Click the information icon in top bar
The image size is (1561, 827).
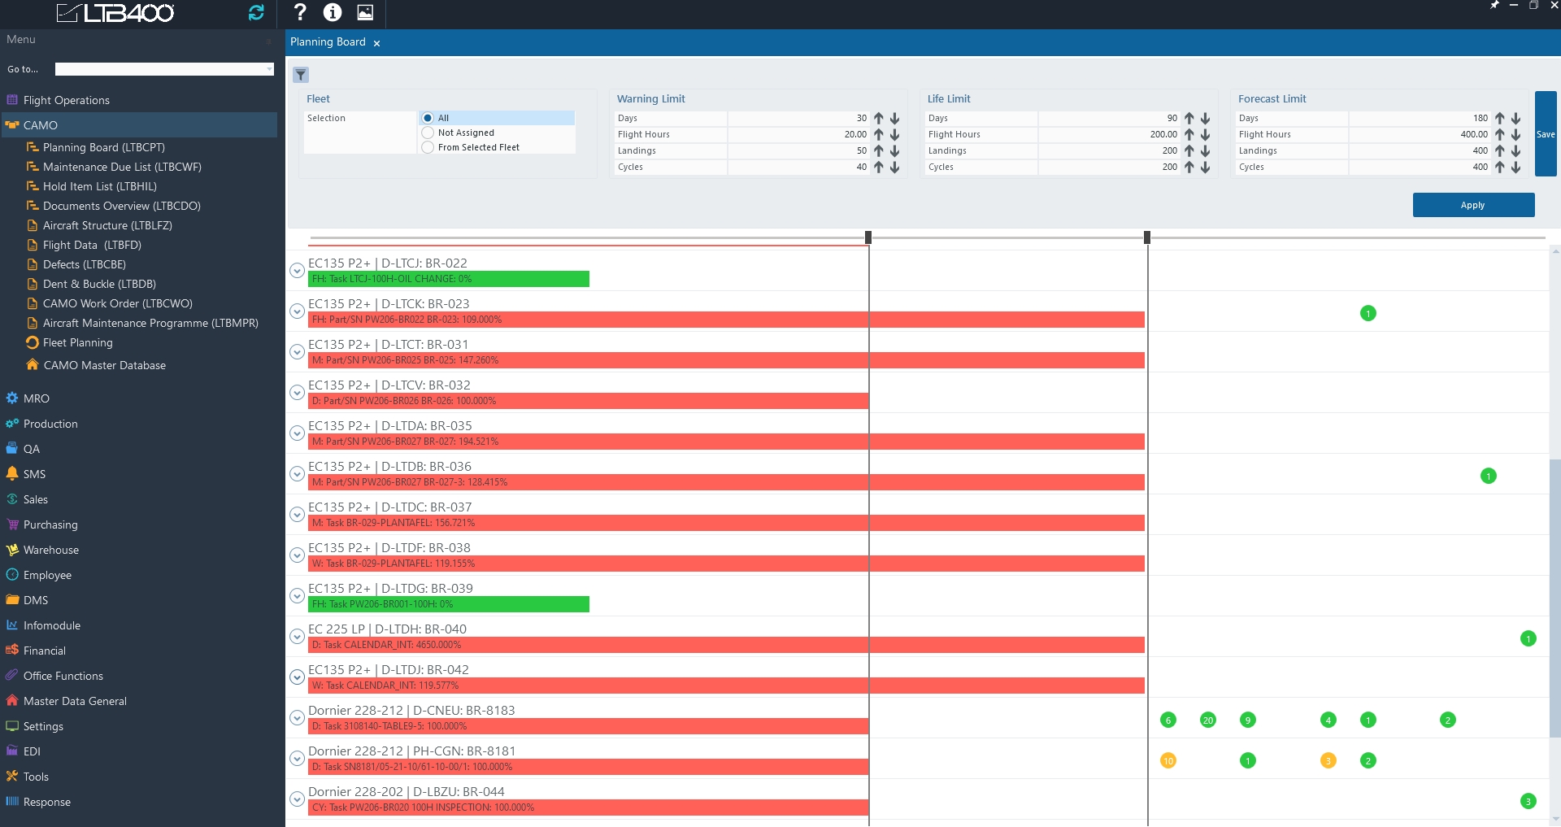click(333, 12)
